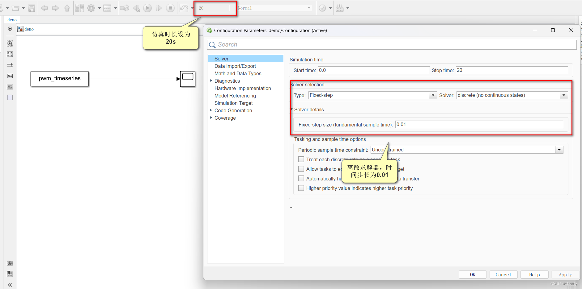Click the viewmarks icon at palette bottom

[x=10, y=274]
